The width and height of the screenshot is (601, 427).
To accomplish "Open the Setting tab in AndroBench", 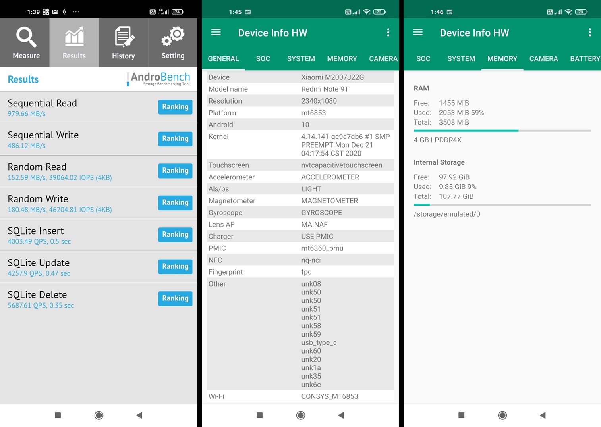I will tap(173, 42).
